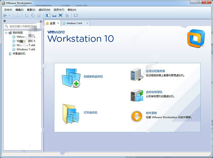This screenshot has width=213, height=158.
Task: Click the Manage Snapshots toolbar icon
Action: click(39, 15)
